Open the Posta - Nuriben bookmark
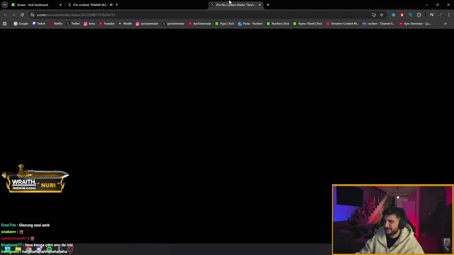 click(250, 24)
